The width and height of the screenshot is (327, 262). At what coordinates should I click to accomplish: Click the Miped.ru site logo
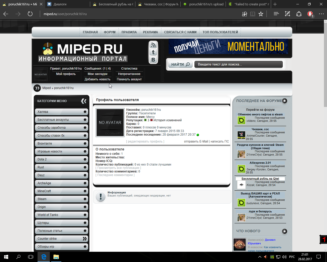(x=83, y=52)
